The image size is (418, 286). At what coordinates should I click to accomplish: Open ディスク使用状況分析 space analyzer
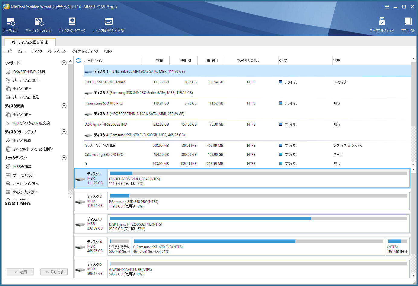pyautogui.click(x=108, y=25)
